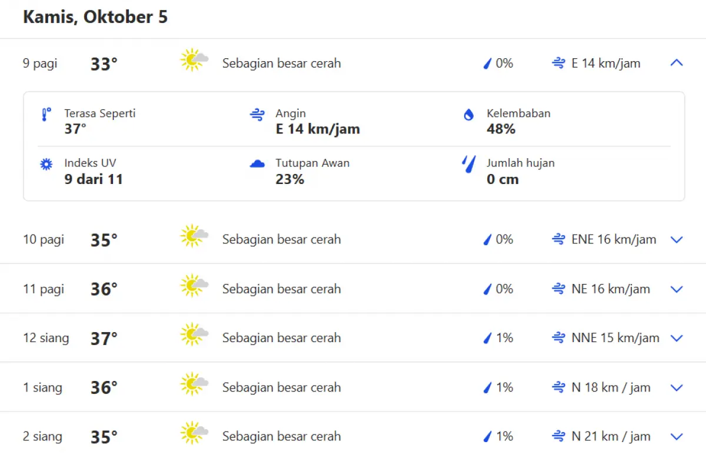Expand details for 2 siang
Screen dimensions: 706x455
(x=676, y=437)
